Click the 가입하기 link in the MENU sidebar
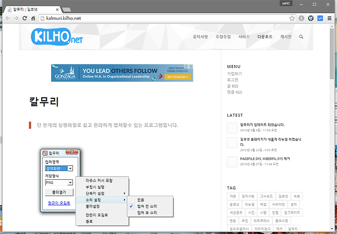Image resolution: width=337 pixels, height=234 pixels. (x=234, y=73)
